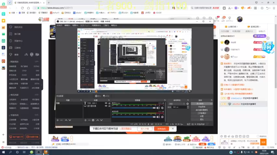Show hidden system tray icons
The width and height of the screenshot is (277, 155).
click(x=235, y=152)
